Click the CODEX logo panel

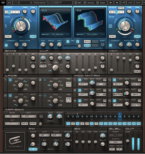[15, 141]
